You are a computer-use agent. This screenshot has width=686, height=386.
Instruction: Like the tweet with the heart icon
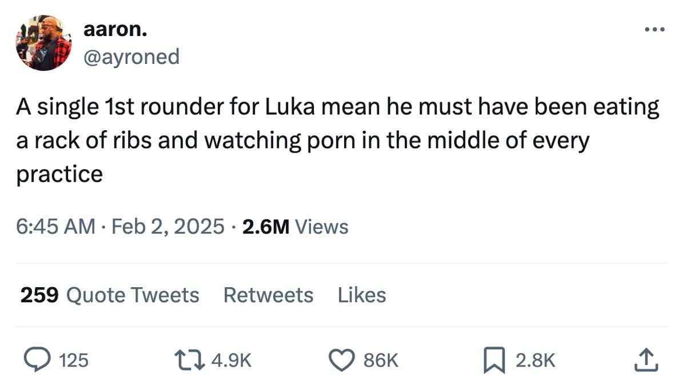click(341, 360)
